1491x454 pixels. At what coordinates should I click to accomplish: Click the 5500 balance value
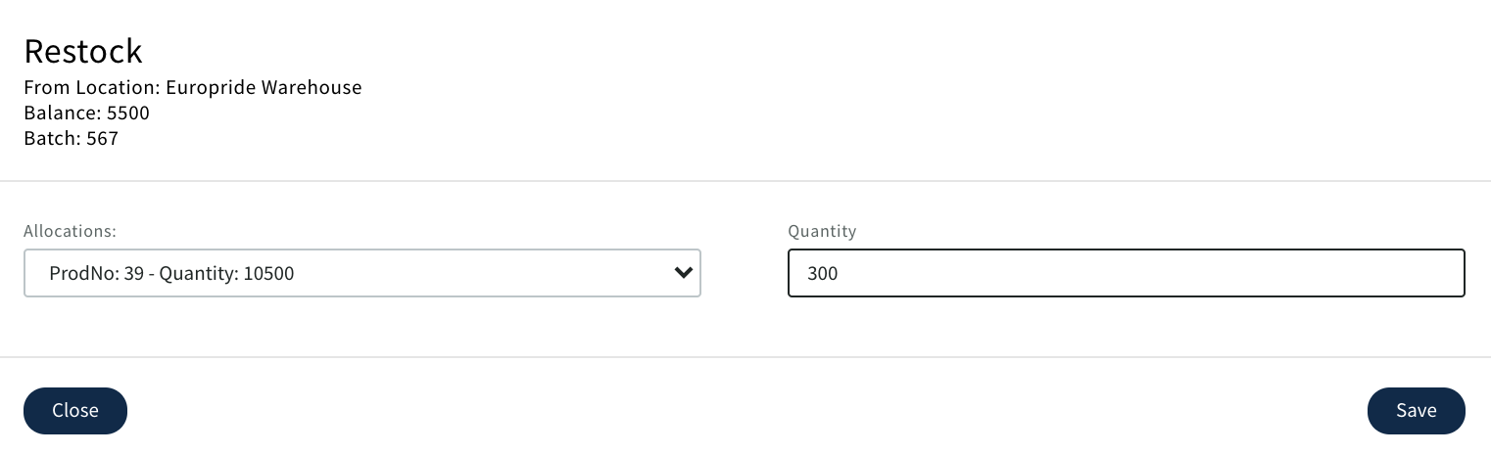pyautogui.click(x=127, y=113)
